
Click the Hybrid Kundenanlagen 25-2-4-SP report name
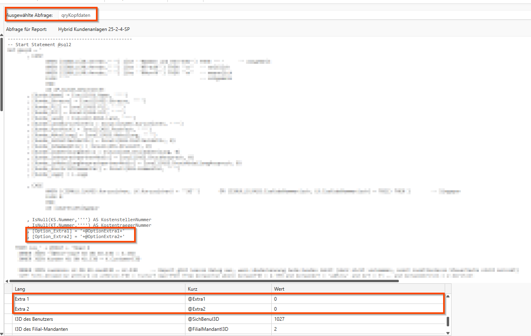coord(94,29)
